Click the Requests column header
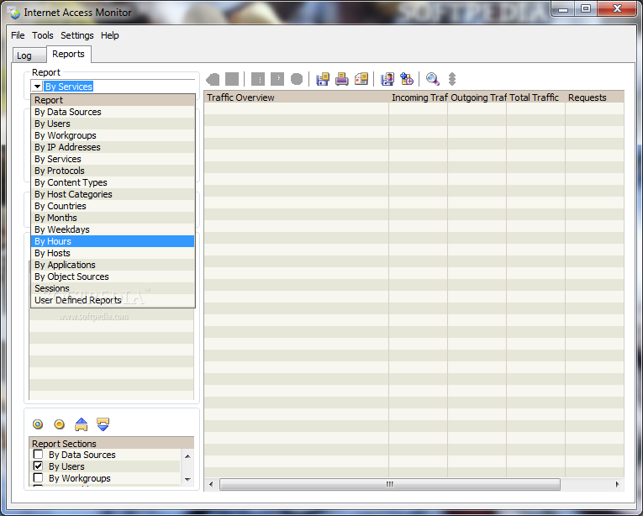This screenshot has height=516, width=643. [x=594, y=97]
